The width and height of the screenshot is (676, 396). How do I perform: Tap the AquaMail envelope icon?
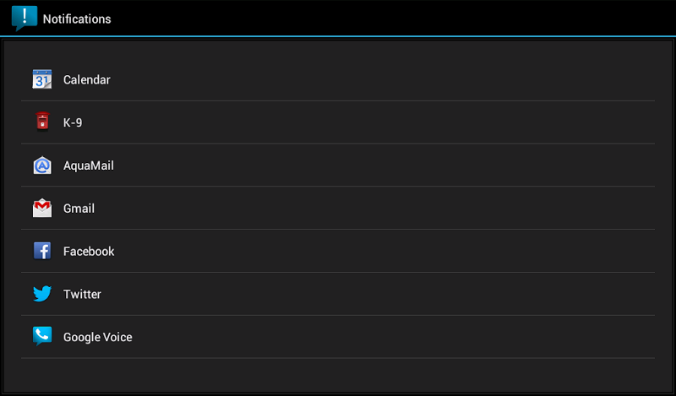tap(42, 165)
